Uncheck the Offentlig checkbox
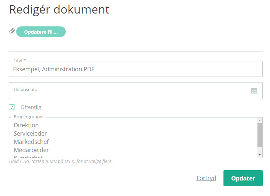 tap(12, 107)
